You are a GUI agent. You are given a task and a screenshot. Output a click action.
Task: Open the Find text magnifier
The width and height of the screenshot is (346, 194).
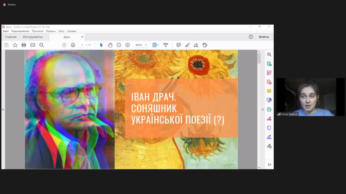coord(42,45)
